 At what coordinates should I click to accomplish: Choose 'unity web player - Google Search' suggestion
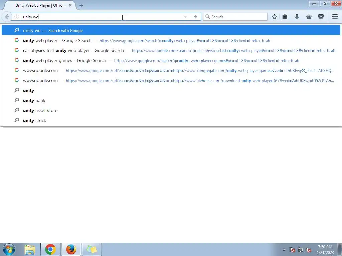click(x=171, y=40)
